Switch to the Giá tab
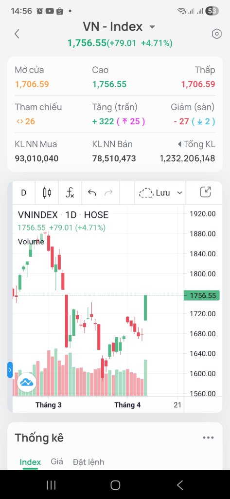230x499 pixels. click(x=57, y=462)
